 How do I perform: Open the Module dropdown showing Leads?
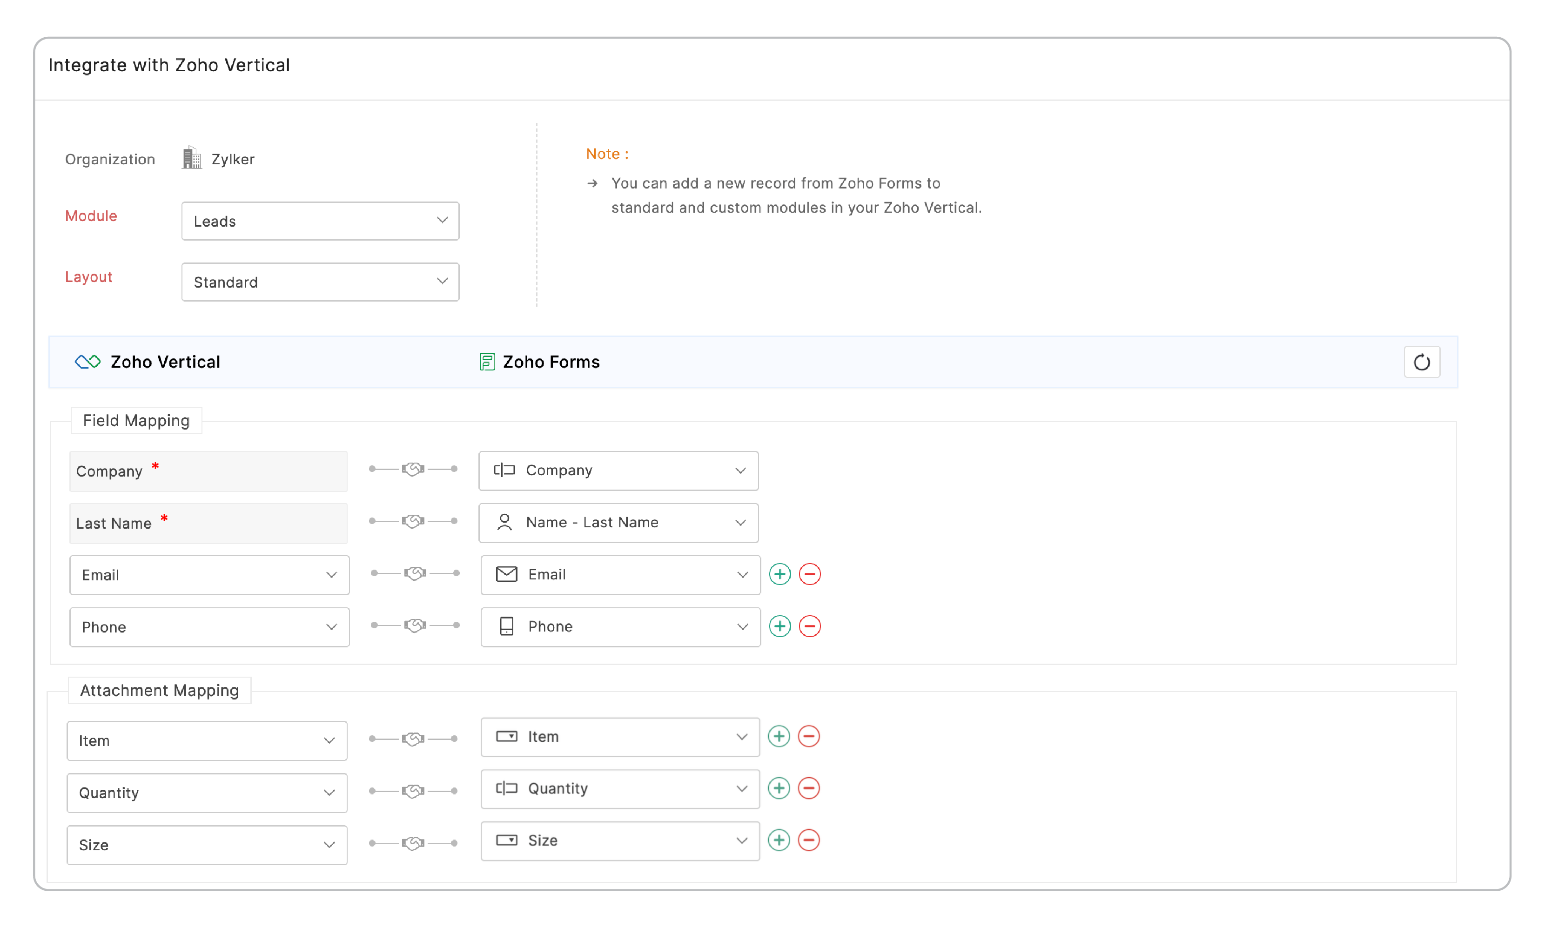click(320, 221)
